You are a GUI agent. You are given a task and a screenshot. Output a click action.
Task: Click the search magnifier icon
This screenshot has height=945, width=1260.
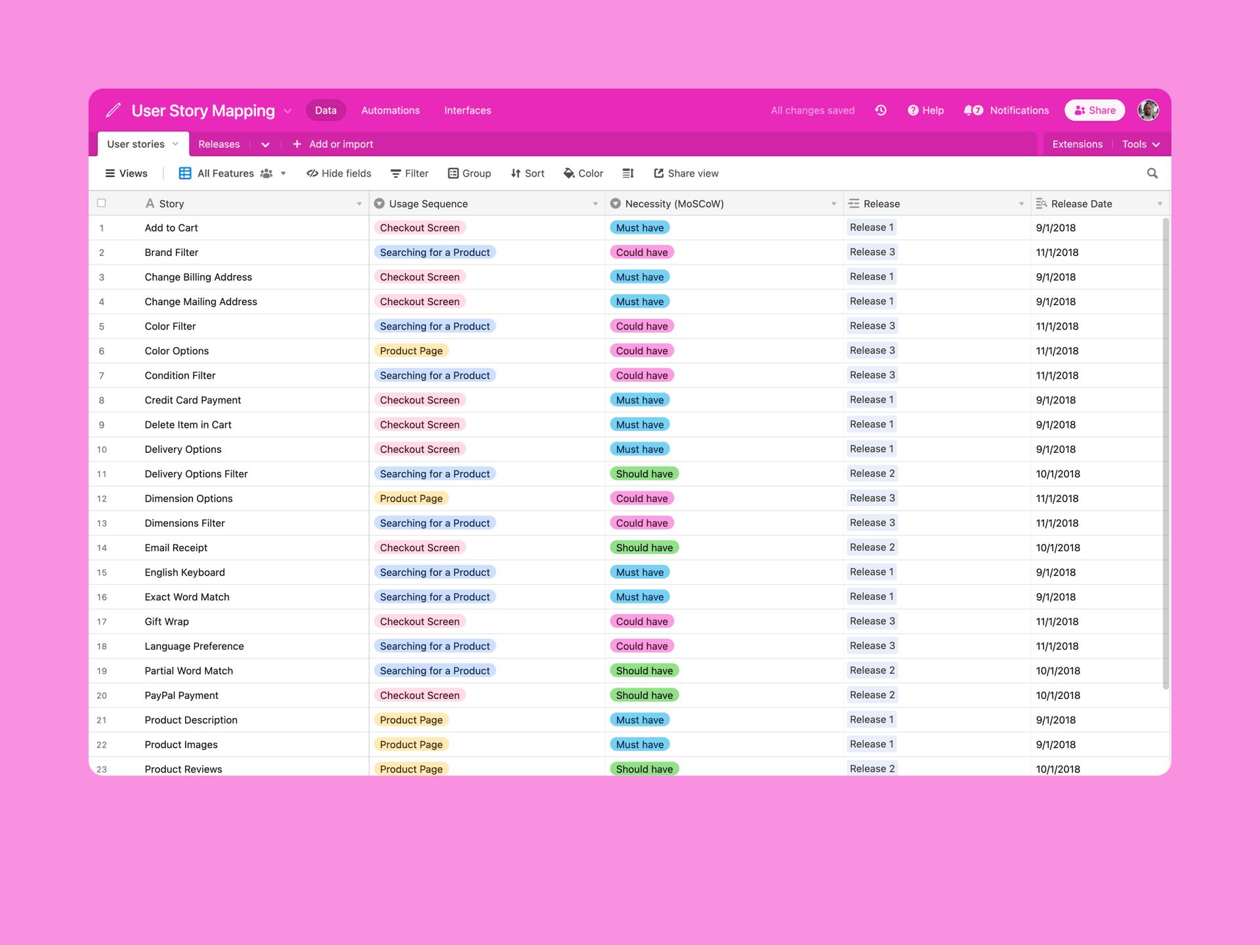(x=1152, y=173)
